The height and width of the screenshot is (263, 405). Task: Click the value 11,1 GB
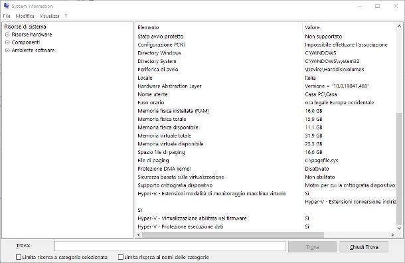point(313,128)
